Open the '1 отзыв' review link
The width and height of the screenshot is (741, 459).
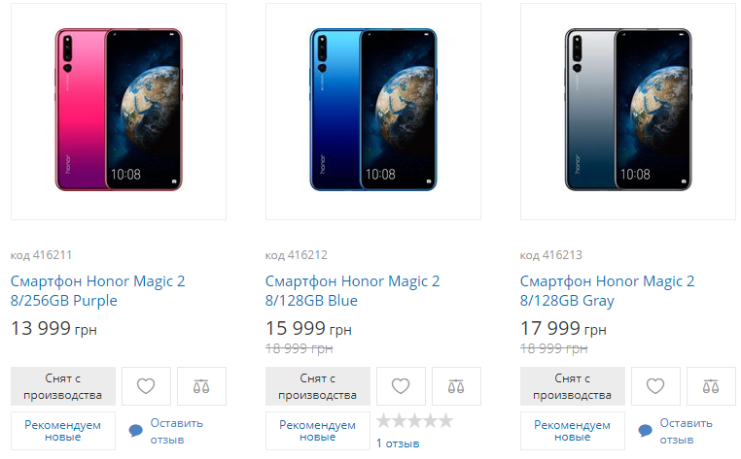(x=398, y=443)
